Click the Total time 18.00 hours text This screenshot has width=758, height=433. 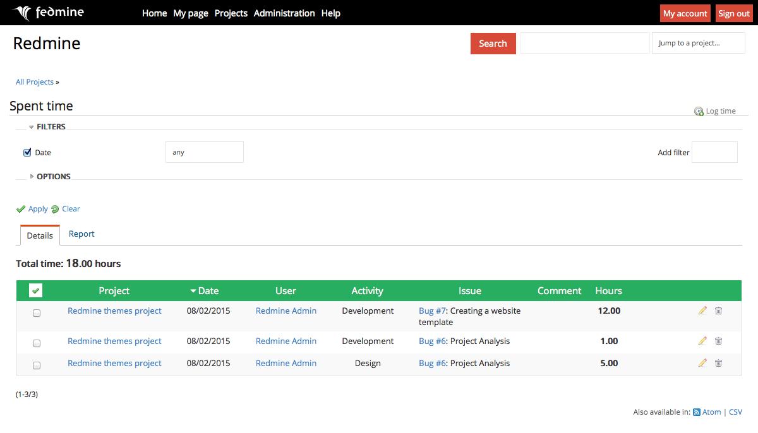click(x=68, y=263)
